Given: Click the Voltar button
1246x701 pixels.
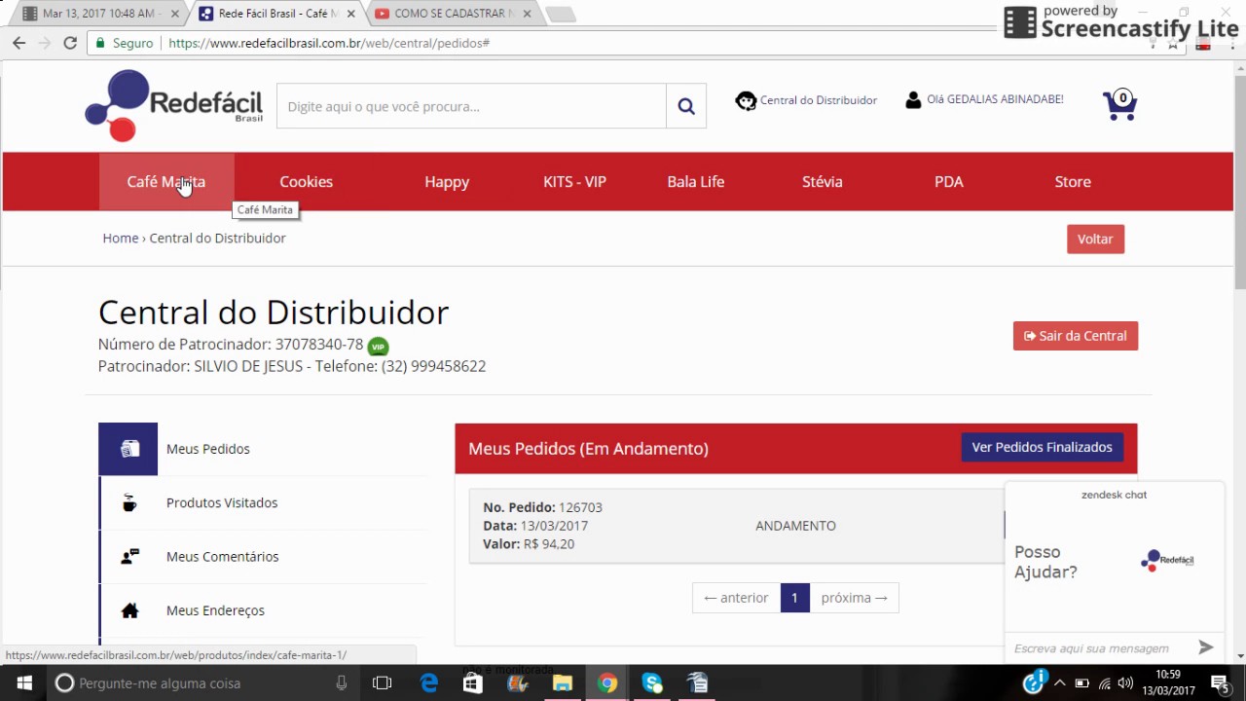Looking at the screenshot, I should click(1095, 239).
